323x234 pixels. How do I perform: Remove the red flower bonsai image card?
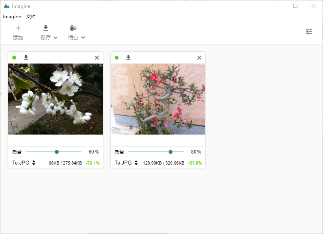pos(199,58)
